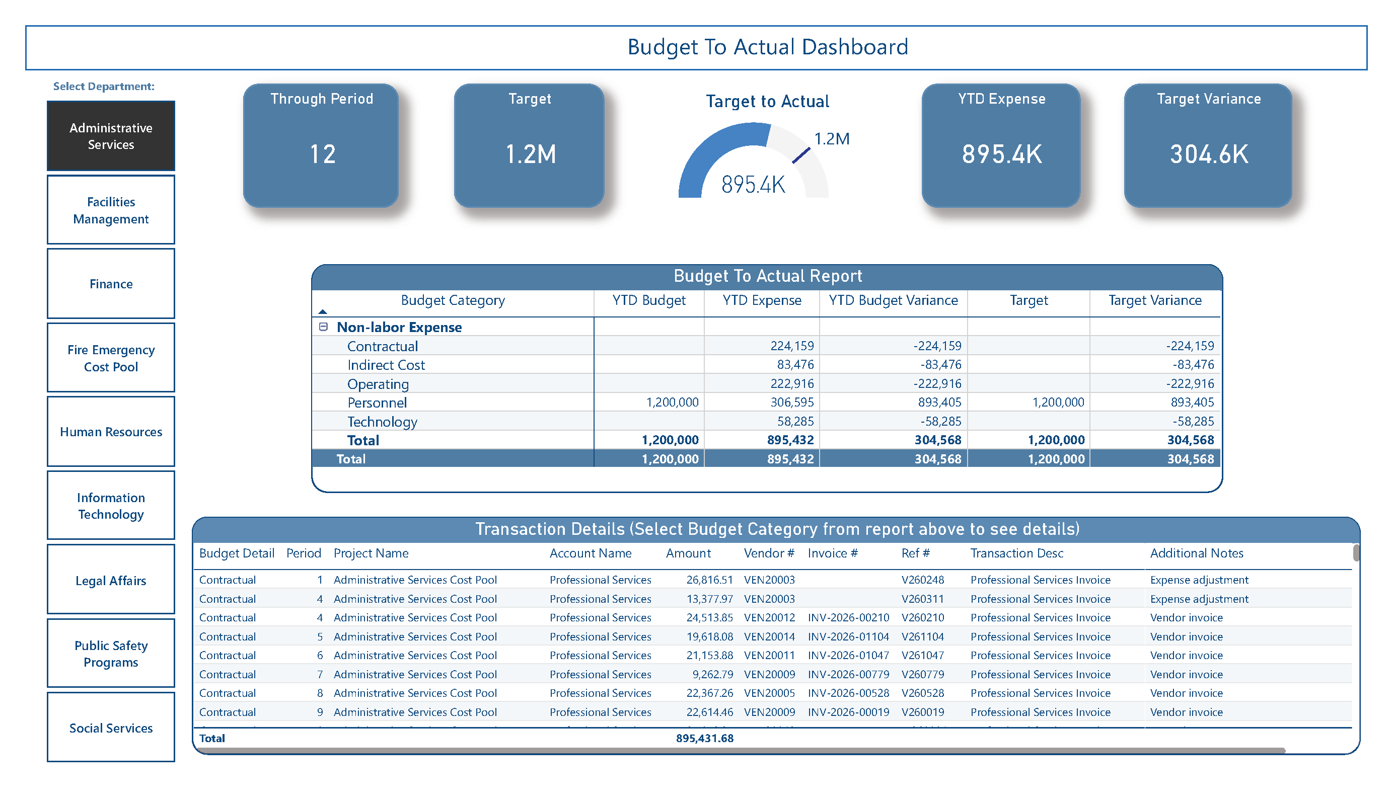
Task: Collapse the Non-labor Expense group
Action: (x=323, y=327)
